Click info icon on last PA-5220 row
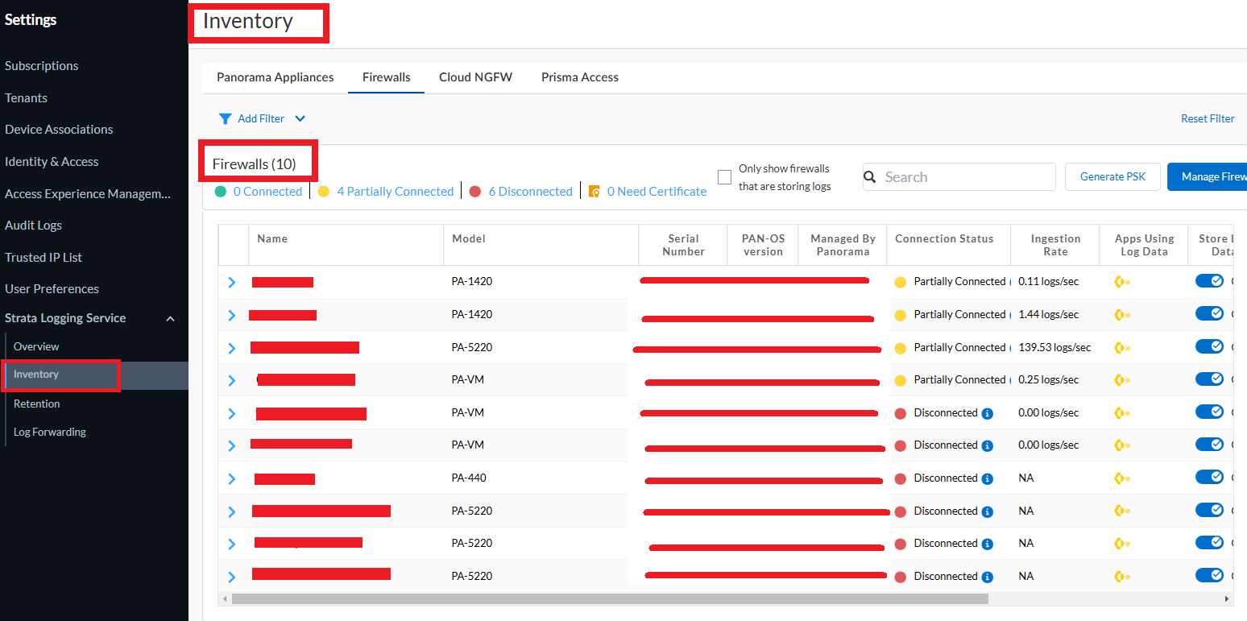 [x=987, y=577]
